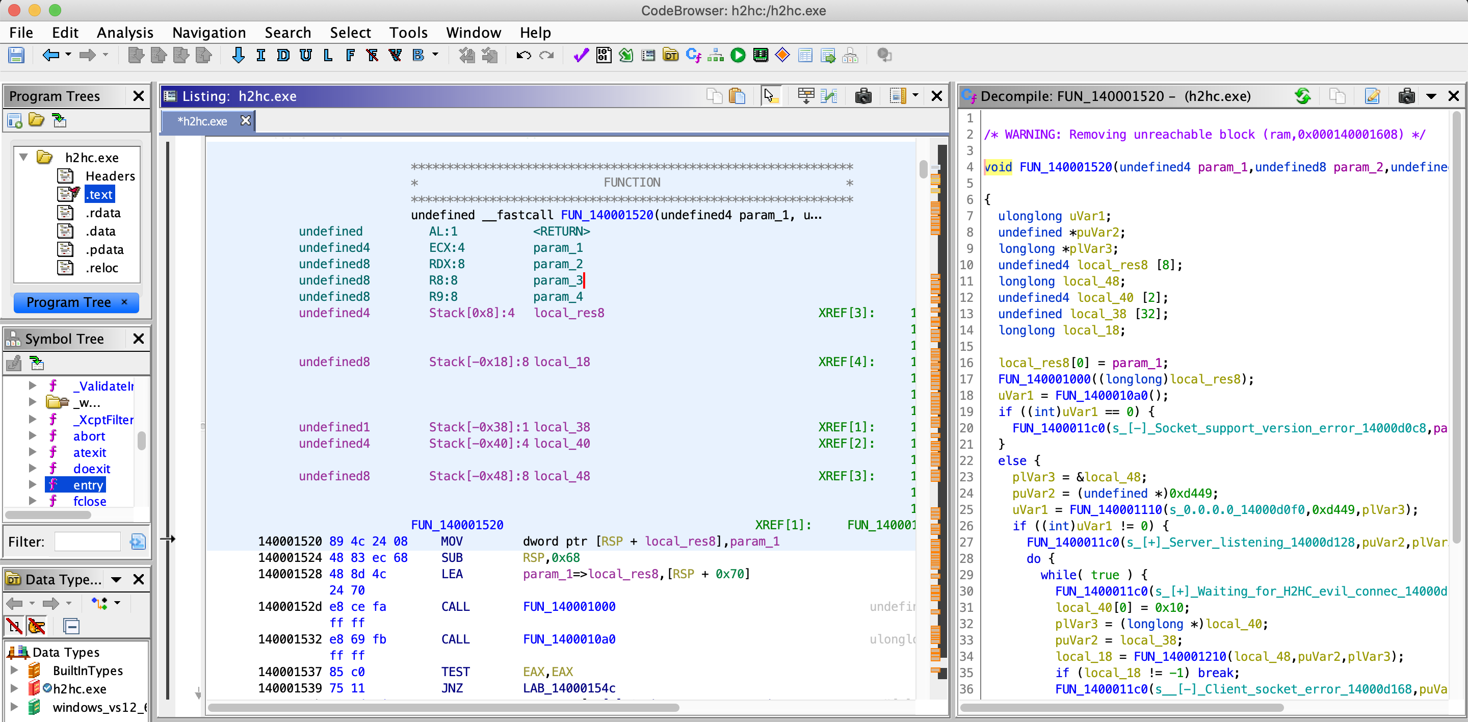
Task: Expand the BuiltInTypes data type archive
Action: pos(14,670)
